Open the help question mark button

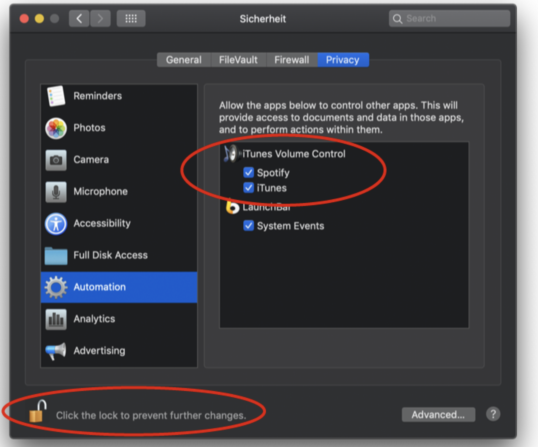(x=493, y=414)
